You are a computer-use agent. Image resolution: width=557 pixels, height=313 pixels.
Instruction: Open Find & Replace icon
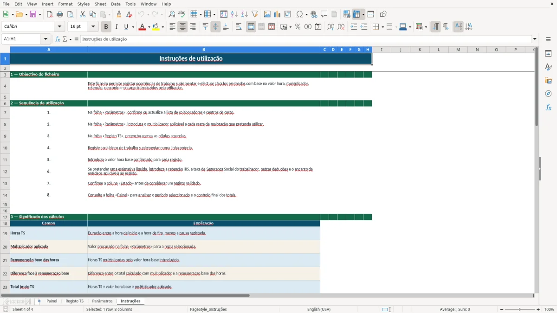pos(172,14)
